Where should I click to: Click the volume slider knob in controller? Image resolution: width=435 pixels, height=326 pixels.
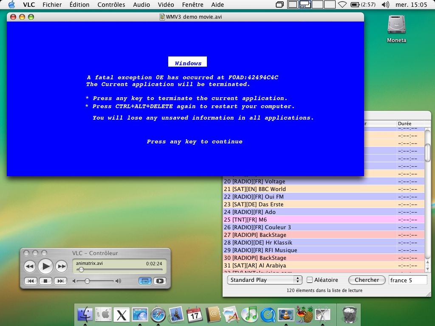pos(87,281)
